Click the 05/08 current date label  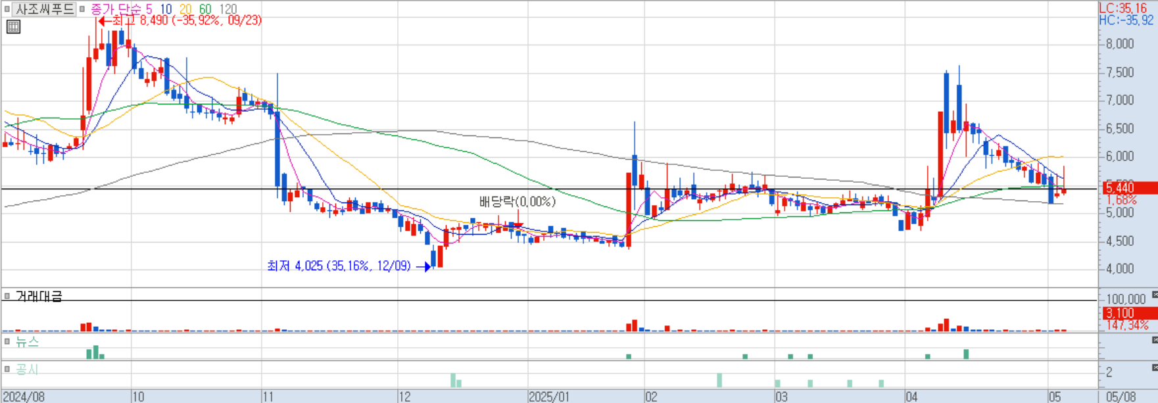point(1121,396)
